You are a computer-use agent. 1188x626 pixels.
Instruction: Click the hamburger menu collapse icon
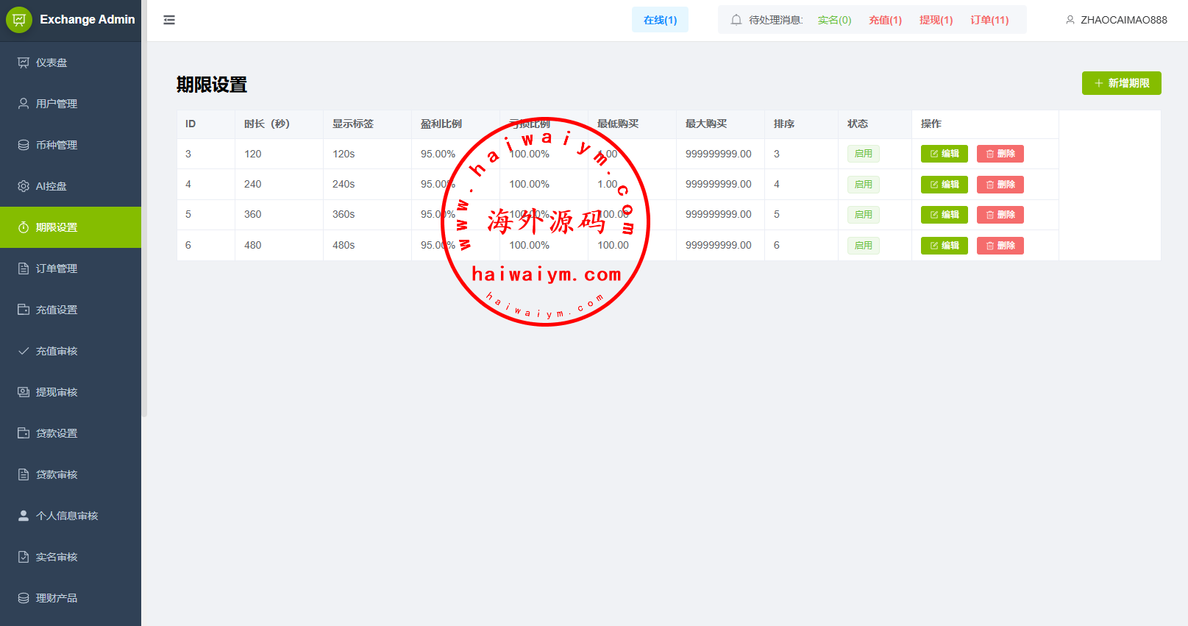coord(169,20)
